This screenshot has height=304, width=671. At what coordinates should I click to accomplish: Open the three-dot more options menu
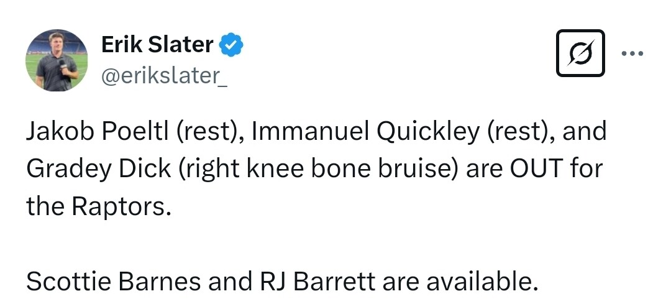(632, 53)
